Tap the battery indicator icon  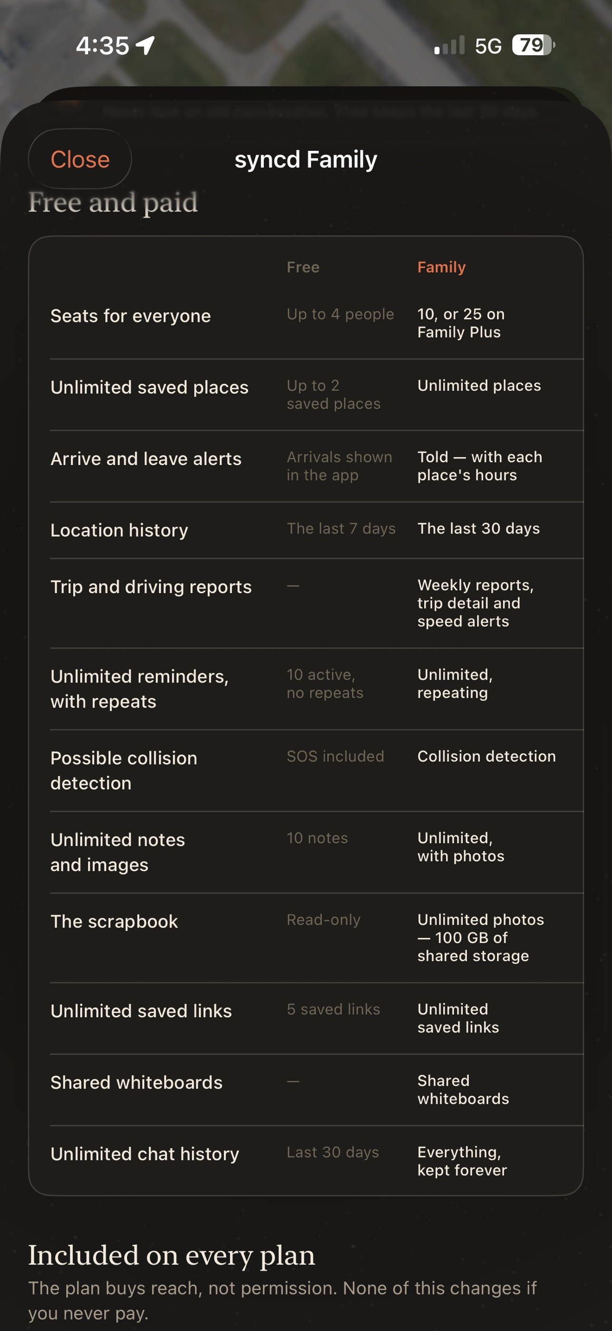[533, 46]
